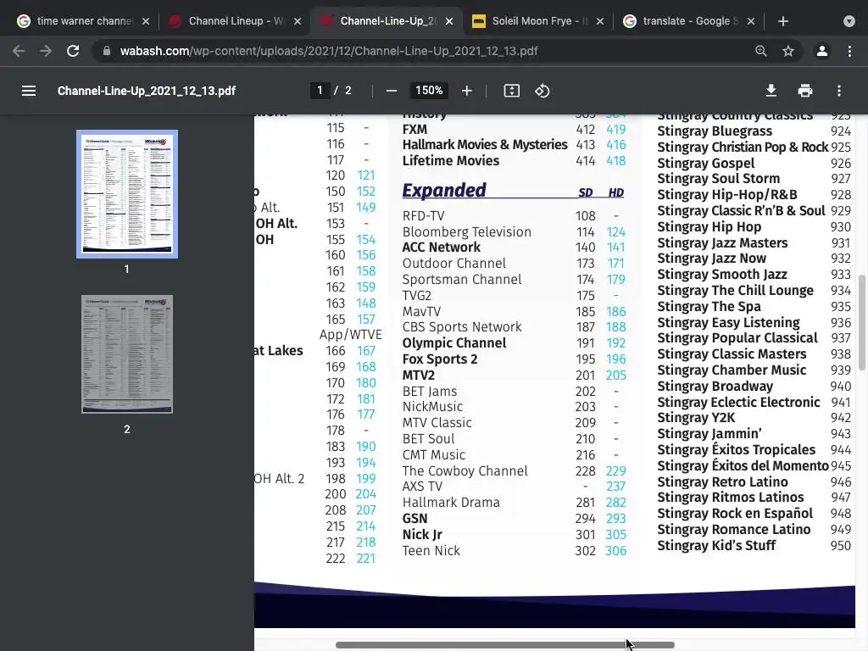The image size is (868, 651).
Task: Go forward in browser history
Action: [x=46, y=51]
